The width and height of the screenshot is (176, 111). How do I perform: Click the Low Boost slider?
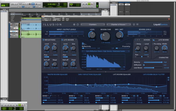click(153, 68)
